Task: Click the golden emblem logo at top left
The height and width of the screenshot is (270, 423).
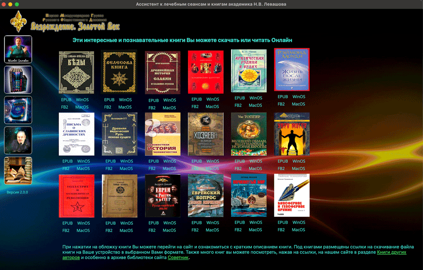Action: (x=19, y=21)
